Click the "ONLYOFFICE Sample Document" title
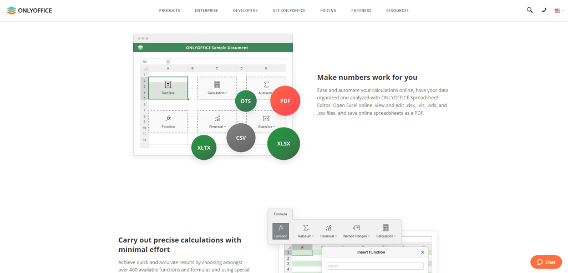 (217, 48)
